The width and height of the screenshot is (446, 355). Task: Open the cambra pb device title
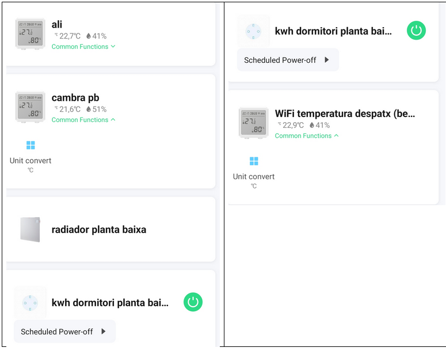pos(75,97)
